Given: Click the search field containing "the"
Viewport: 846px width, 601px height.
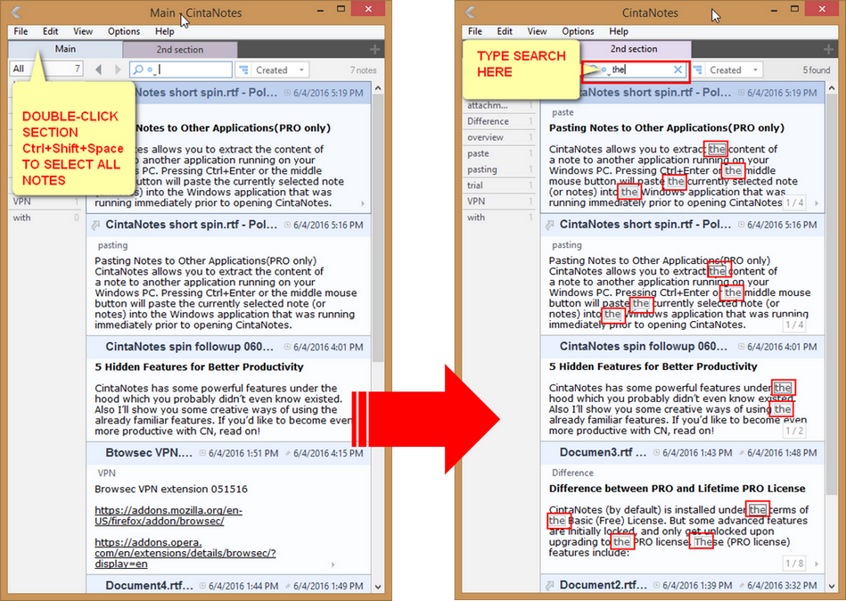Looking at the screenshot, I should pos(636,70).
